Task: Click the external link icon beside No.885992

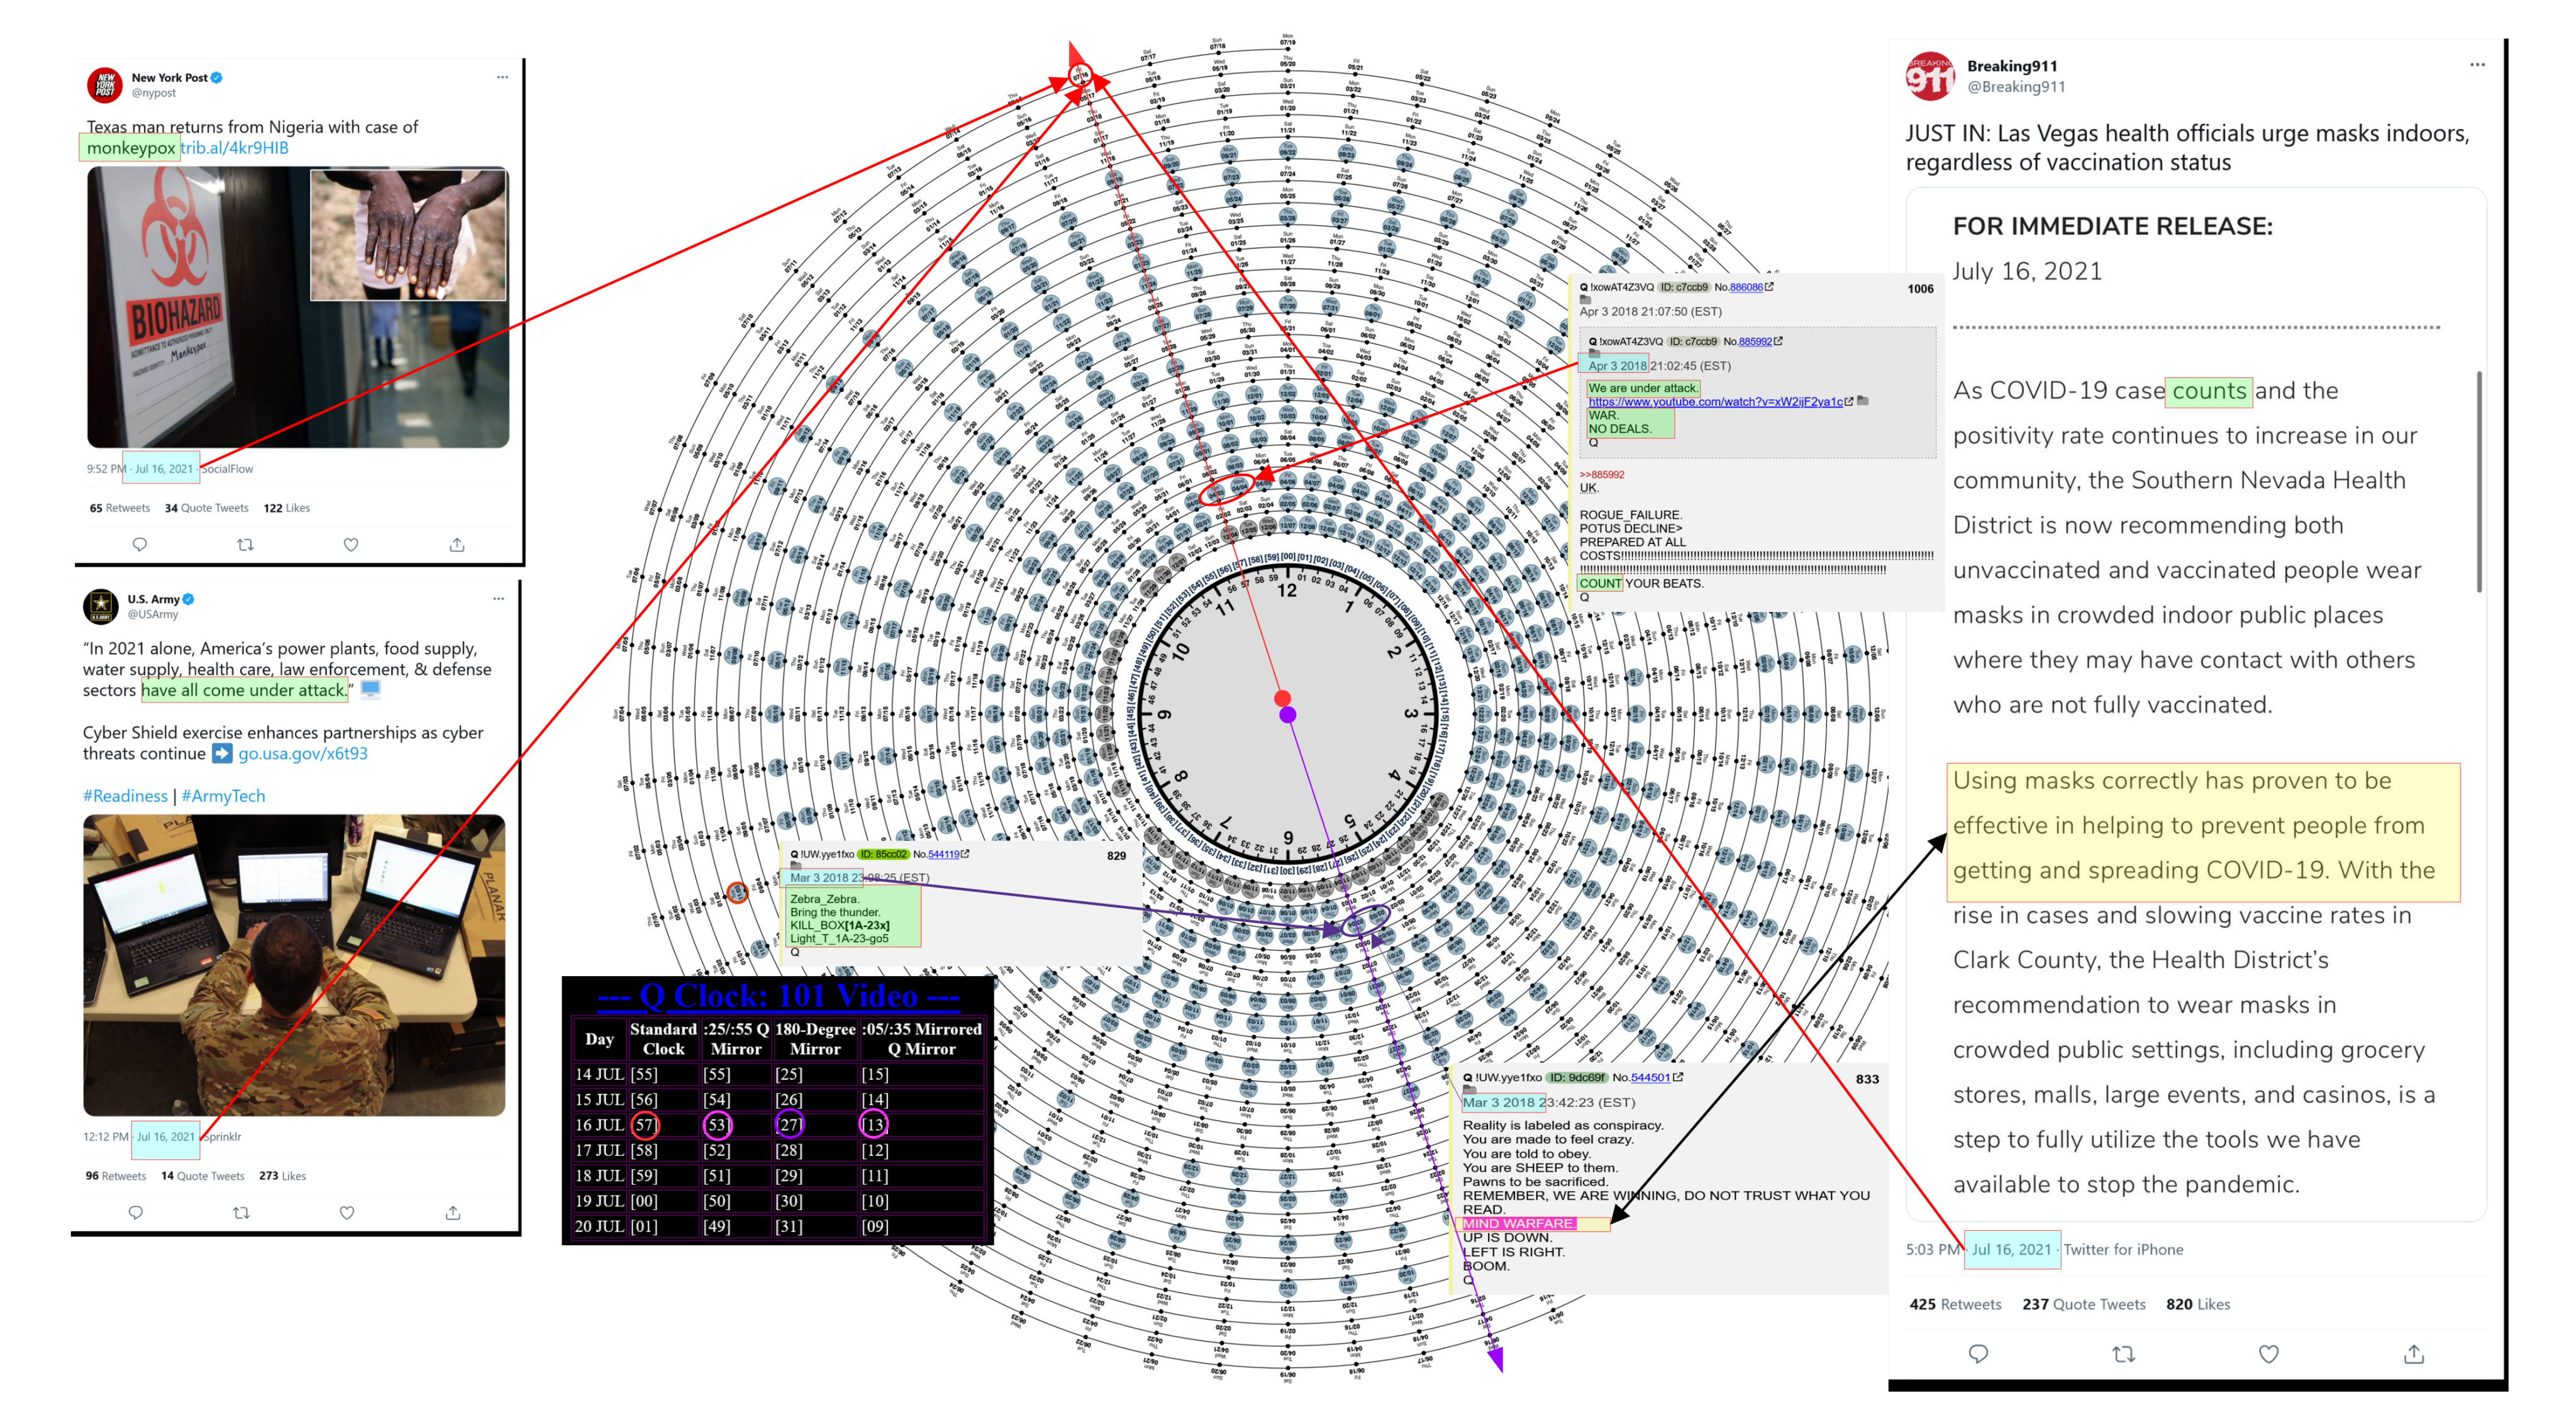Action: tap(1778, 341)
